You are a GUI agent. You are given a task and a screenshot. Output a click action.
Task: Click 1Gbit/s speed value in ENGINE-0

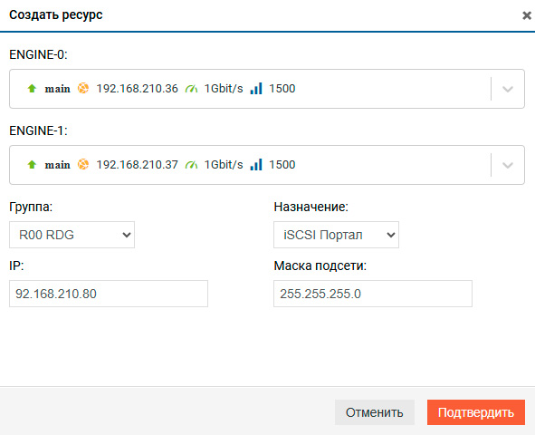click(x=224, y=89)
